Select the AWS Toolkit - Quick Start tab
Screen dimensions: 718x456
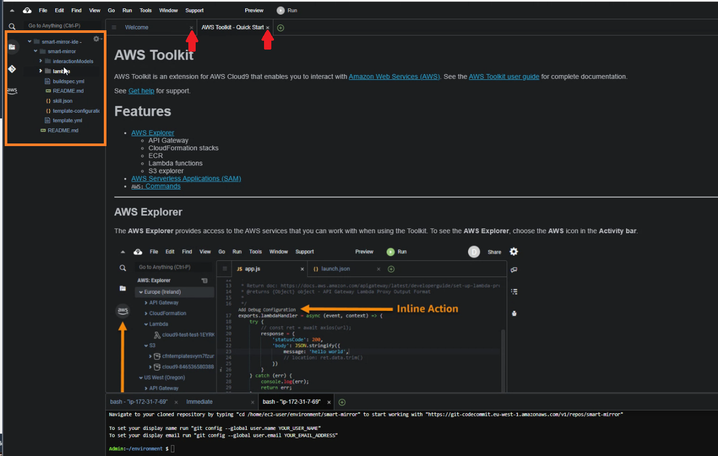[x=232, y=28]
